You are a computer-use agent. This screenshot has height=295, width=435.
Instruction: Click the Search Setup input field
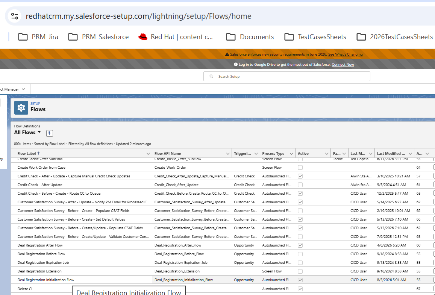pos(286,77)
